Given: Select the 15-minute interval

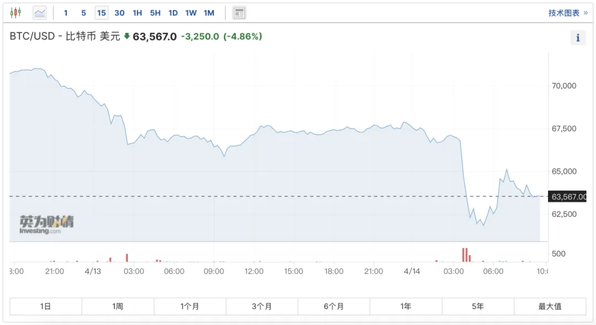Looking at the screenshot, I should [102, 13].
